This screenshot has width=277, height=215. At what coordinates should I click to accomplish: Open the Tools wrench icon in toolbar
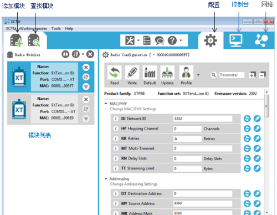tap(130, 40)
